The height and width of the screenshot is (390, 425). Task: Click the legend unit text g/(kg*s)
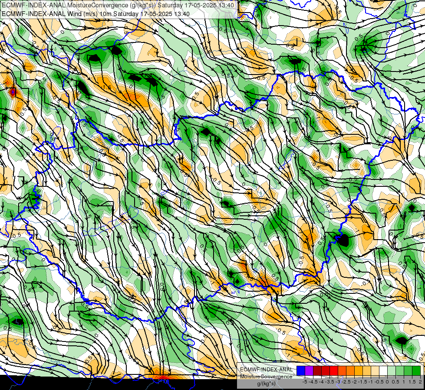tap(267, 383)
